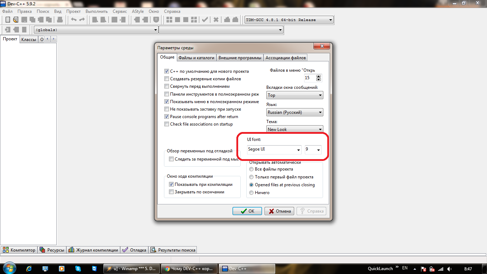Open Skype from the taskbar

click(x=78, y=268)
